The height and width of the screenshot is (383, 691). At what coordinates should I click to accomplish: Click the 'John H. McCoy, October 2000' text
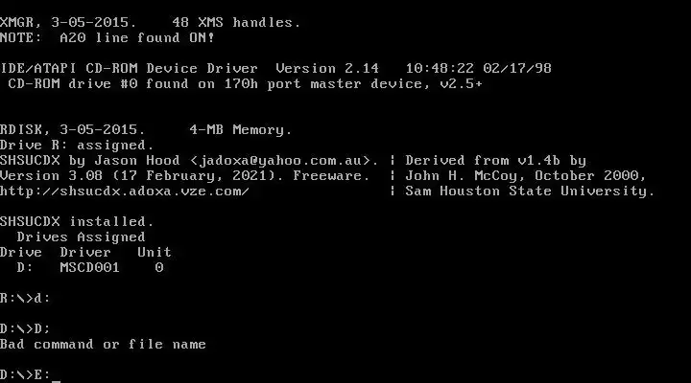point(522,176)
